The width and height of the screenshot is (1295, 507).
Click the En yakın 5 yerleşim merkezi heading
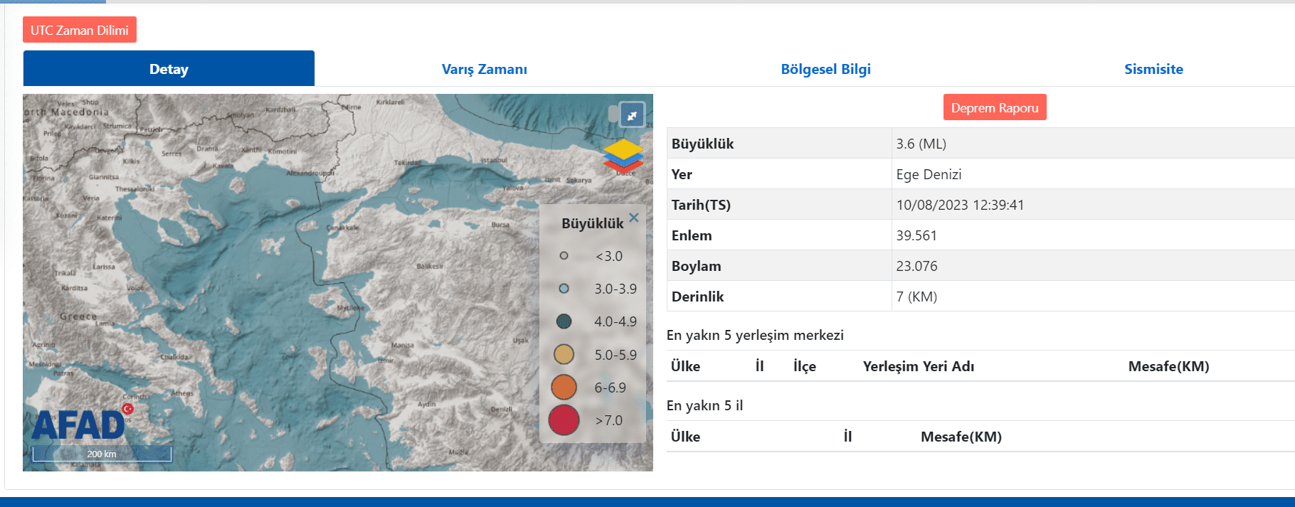[755, 335]
